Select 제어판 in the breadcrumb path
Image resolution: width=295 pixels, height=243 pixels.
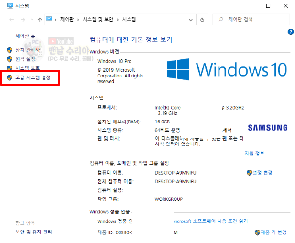coord(67,19)
